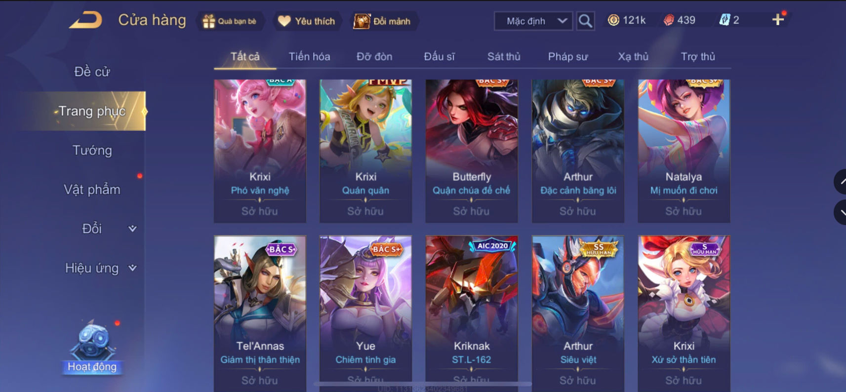The image size is (846, 392).
Task: Switch to the Tiến hóa tab
Action: pyautogui.click(x=309, y=57)
